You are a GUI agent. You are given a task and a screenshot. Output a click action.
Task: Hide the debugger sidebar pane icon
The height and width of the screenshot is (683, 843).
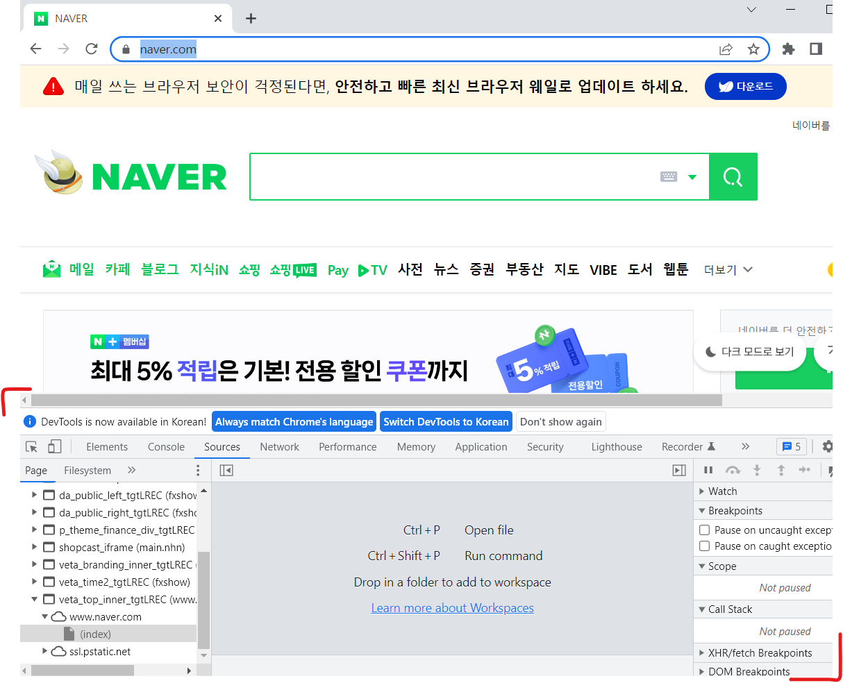(x=679, y=471)
